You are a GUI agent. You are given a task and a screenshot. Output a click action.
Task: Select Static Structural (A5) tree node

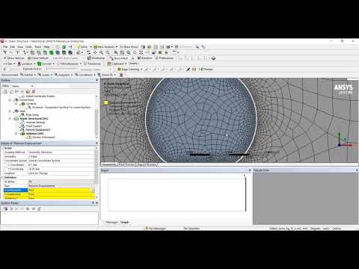34,119
